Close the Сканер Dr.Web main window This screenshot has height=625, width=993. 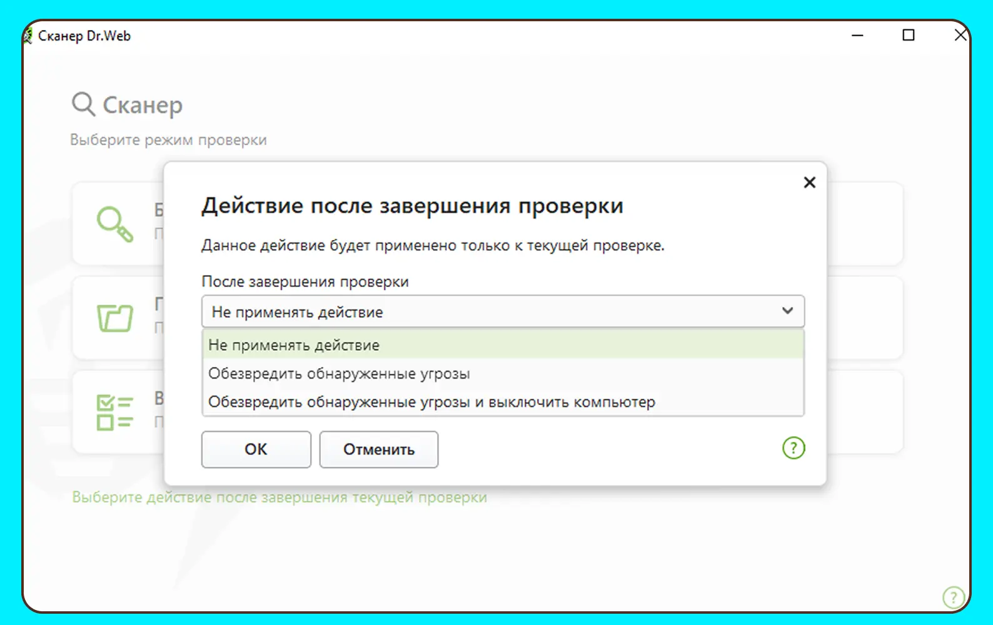click(x=960, y=36)
